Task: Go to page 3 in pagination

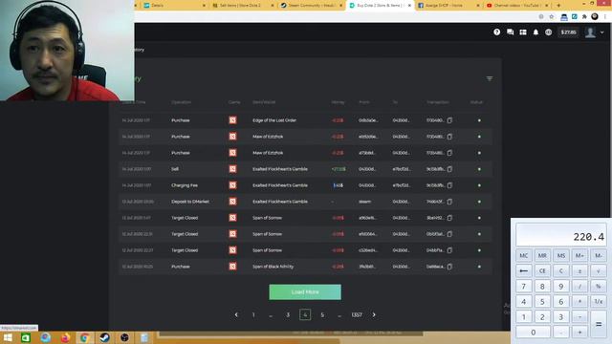Action: pos(288,314)
